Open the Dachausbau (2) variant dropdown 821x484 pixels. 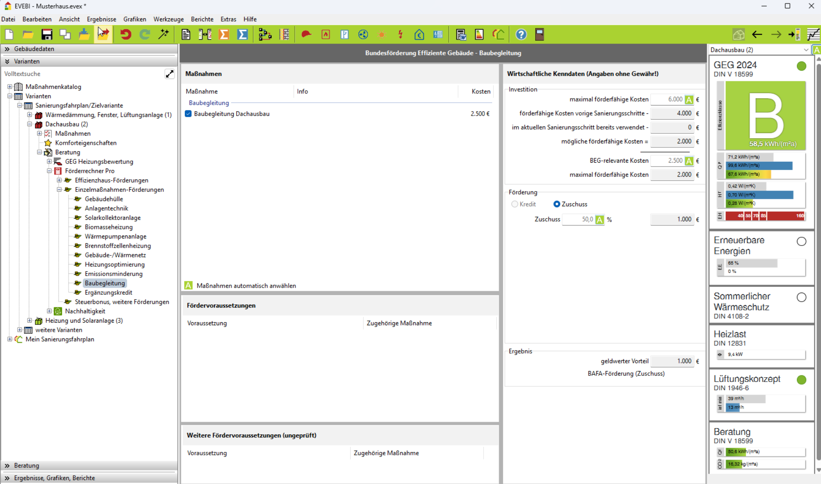pos(806,50)
